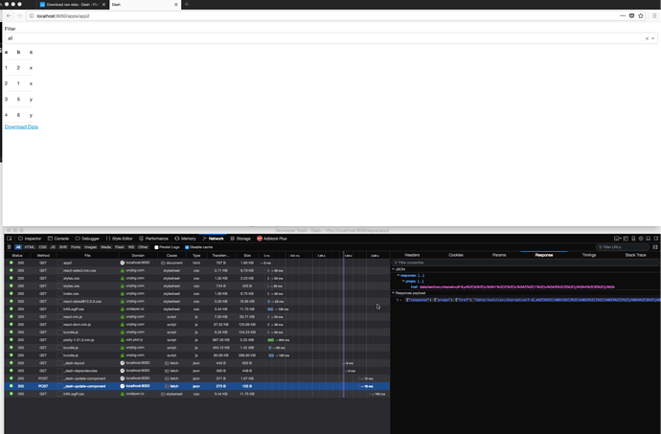Toggle the split console icon
The image size is (661, 434).
pos(626,239)
